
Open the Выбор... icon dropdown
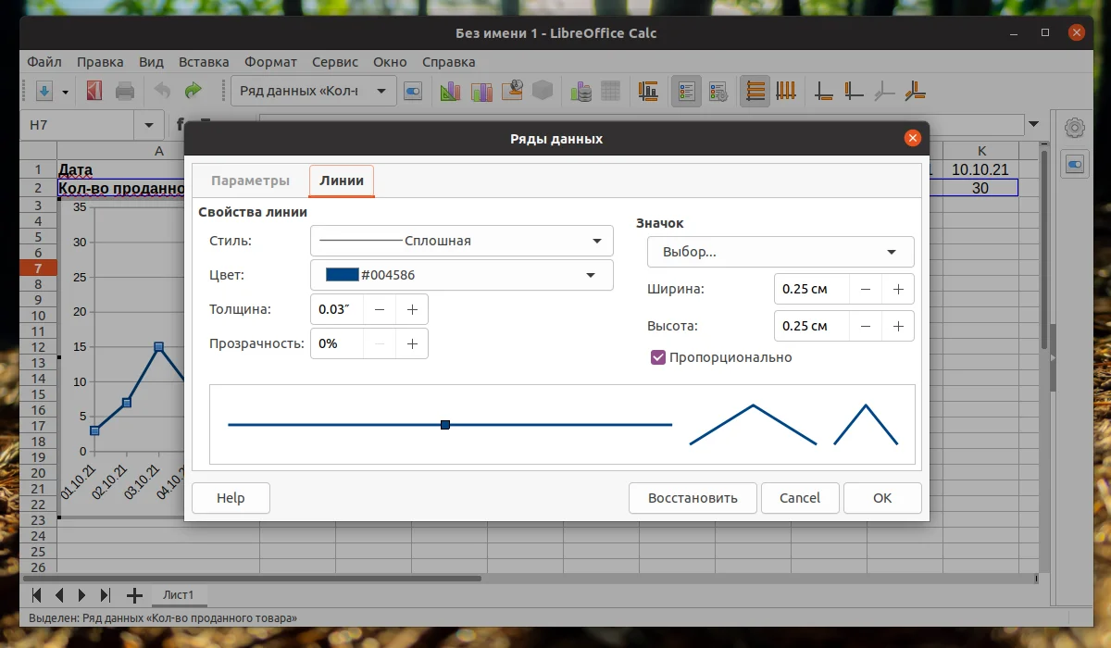pos(780,251)
